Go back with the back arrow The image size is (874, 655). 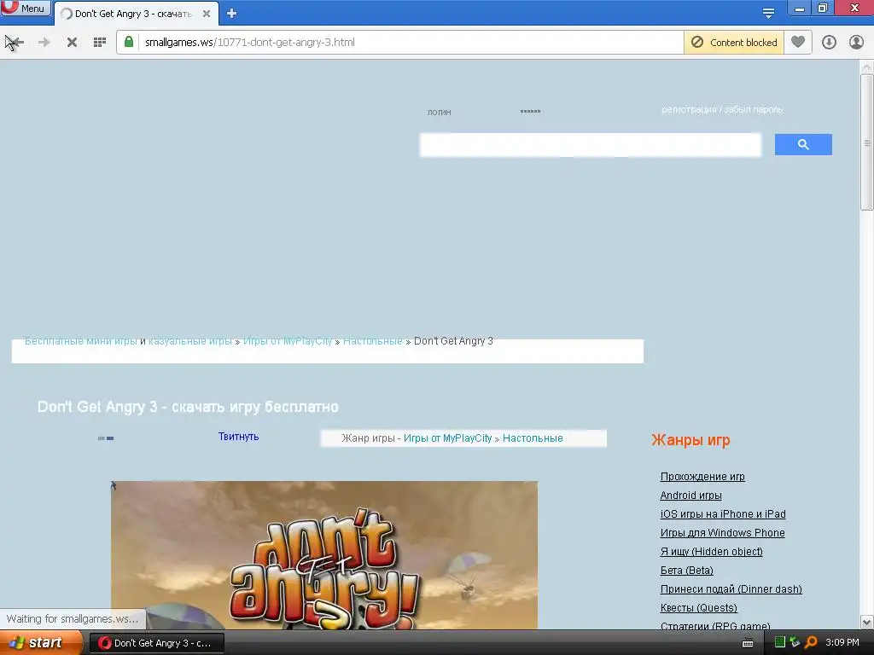(15, 43)
